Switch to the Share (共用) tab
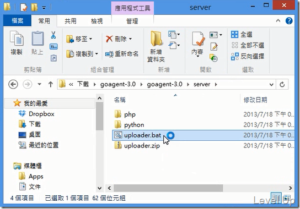The width and height of the screenshot is (300, 209). 71,21
